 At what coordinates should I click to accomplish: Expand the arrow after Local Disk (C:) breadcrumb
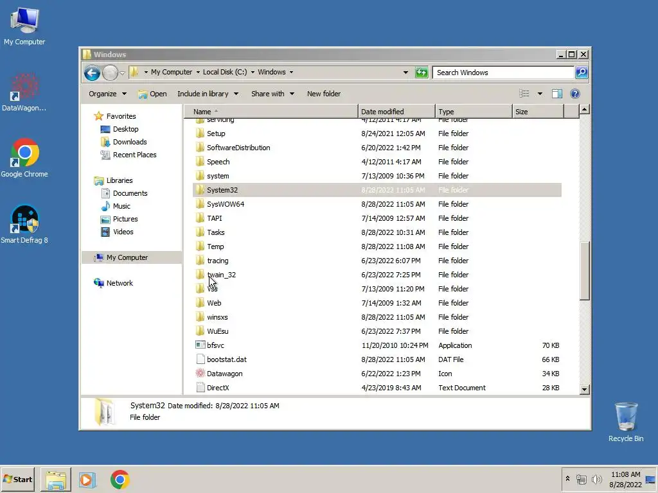pyautogui.click(x=253, y=72)
